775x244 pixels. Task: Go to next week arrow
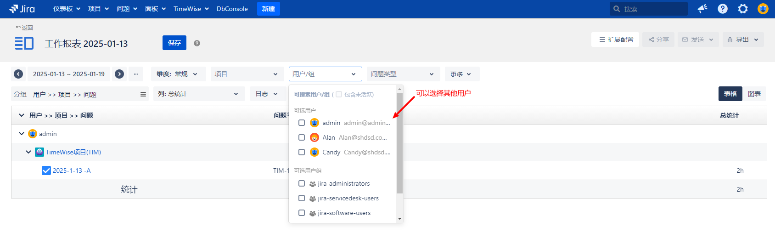tap(119, 74)
